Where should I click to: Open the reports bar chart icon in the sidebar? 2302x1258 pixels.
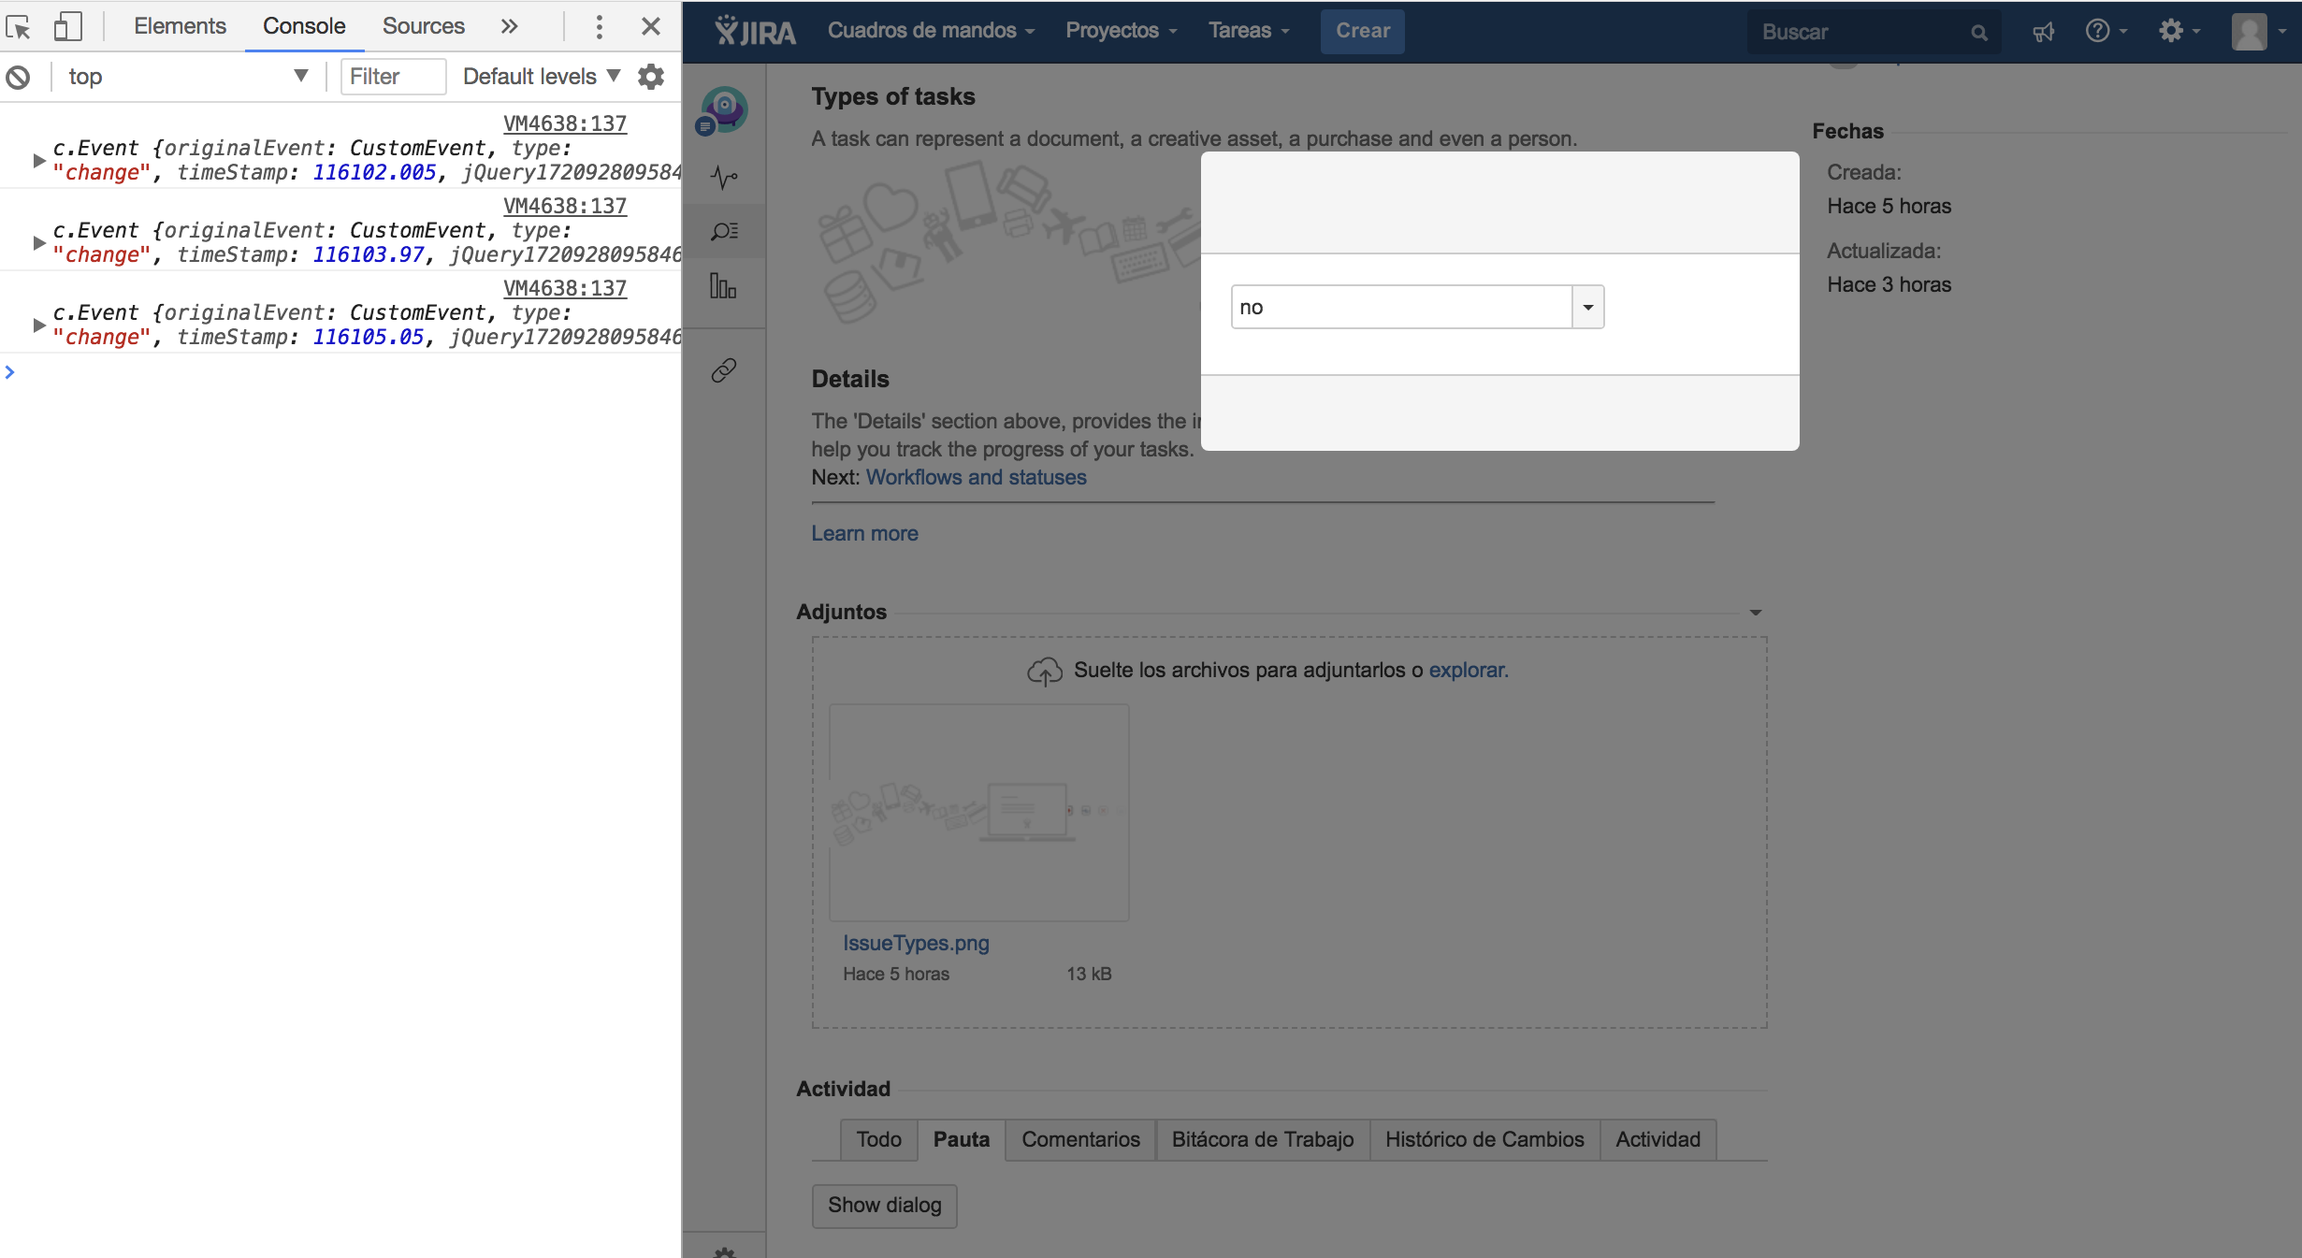(724, 286)
